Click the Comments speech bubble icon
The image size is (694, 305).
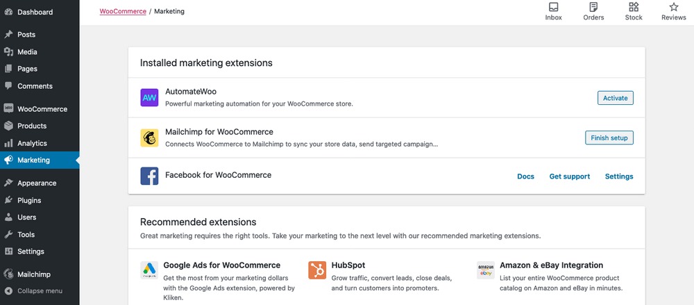point(8,86)
